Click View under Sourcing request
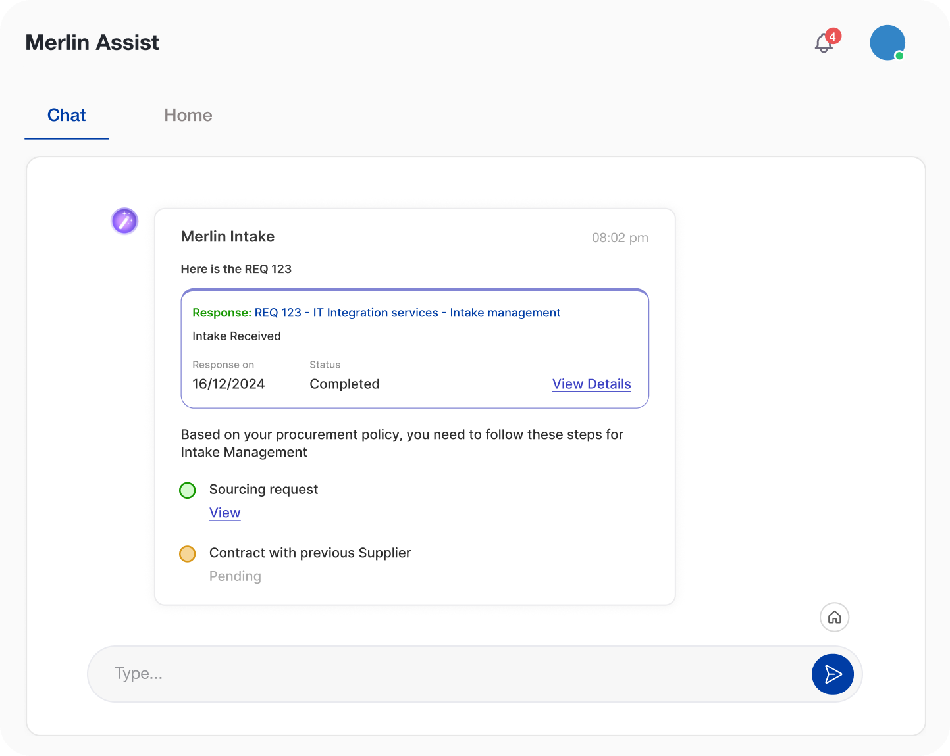 [x=224, y=513]
